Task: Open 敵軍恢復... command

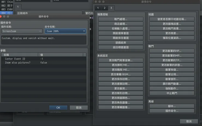Action: [x=172, y=70]
